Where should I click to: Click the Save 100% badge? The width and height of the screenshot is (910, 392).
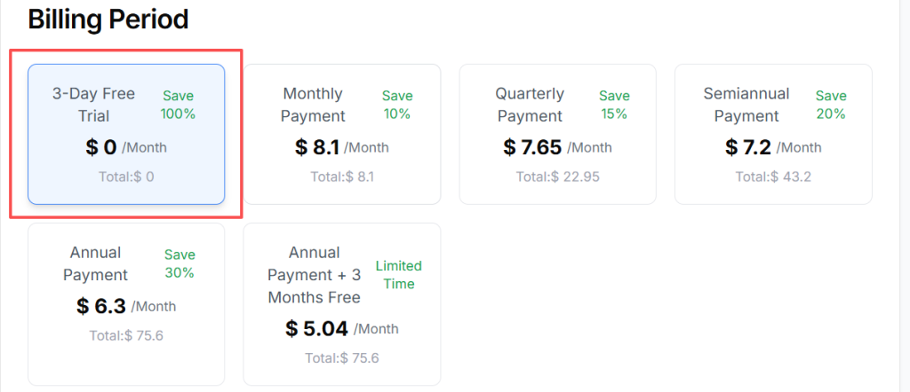click(178, 105)
